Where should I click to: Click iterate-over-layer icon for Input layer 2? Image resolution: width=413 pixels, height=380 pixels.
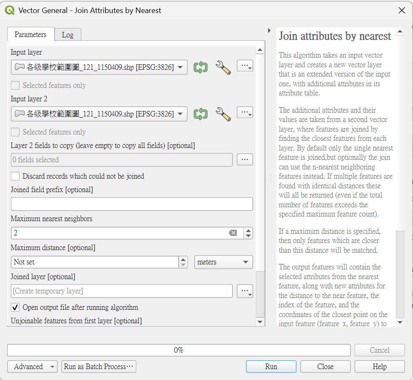[x=201, y=114]
